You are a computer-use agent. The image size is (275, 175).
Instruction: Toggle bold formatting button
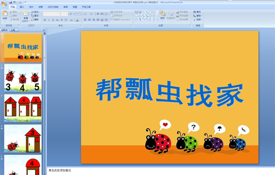[x=45, y=20]
